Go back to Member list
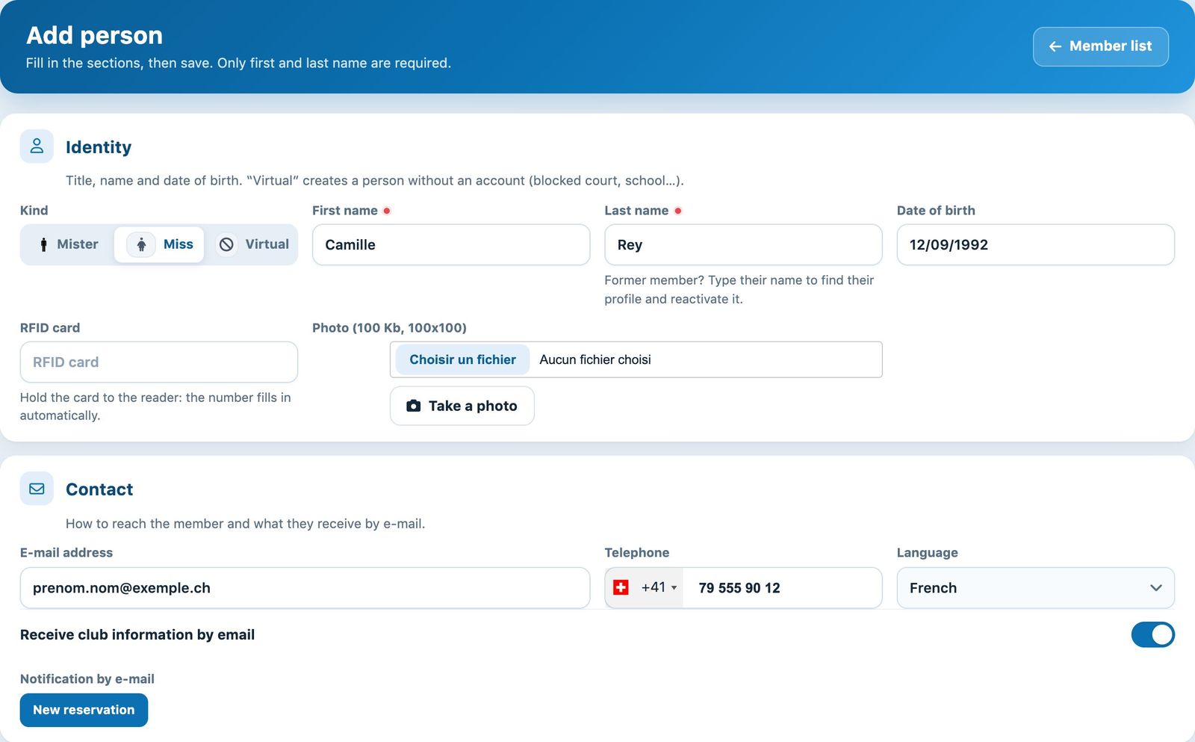This screenshot has width=1195, height=742. (1100, 46)
